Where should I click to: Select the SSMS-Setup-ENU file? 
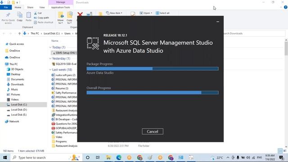pos(64,53)
